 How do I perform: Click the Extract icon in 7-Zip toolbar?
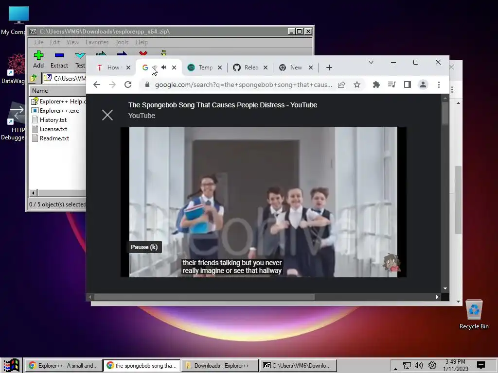coord(59,59)
